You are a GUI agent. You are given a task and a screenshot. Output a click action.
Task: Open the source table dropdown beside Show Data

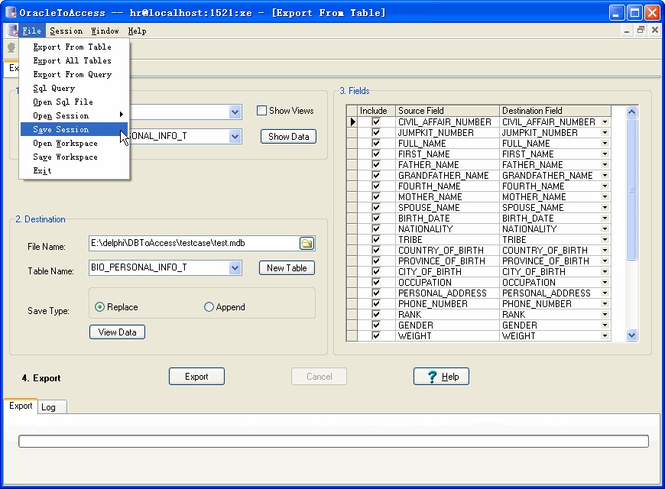(x=235, y=136)
